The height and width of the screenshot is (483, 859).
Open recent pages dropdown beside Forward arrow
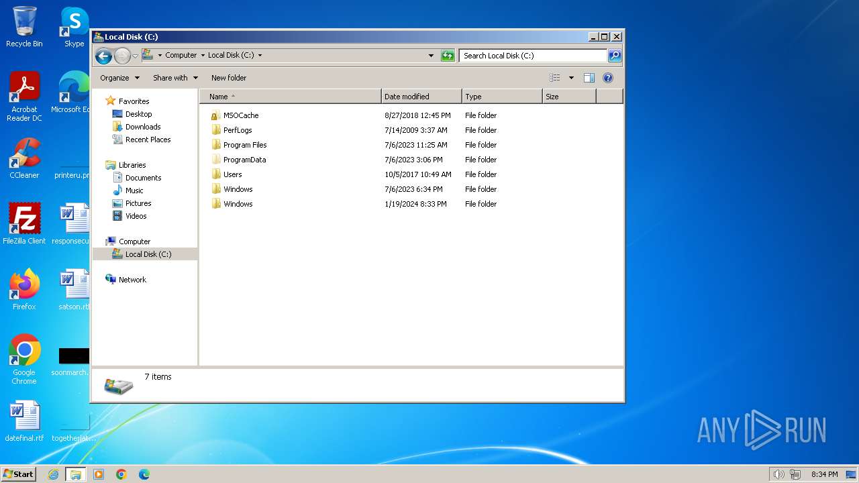pos(135,56)
